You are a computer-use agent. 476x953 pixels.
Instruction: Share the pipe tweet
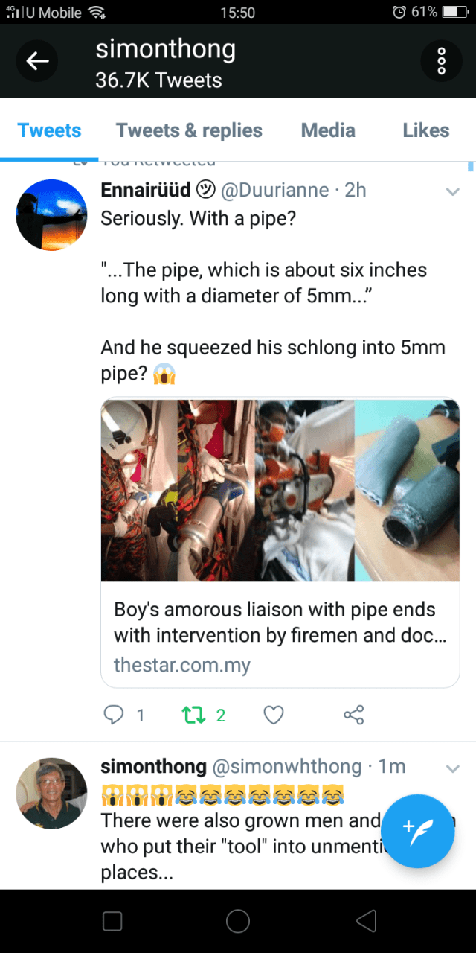[353, 715]
